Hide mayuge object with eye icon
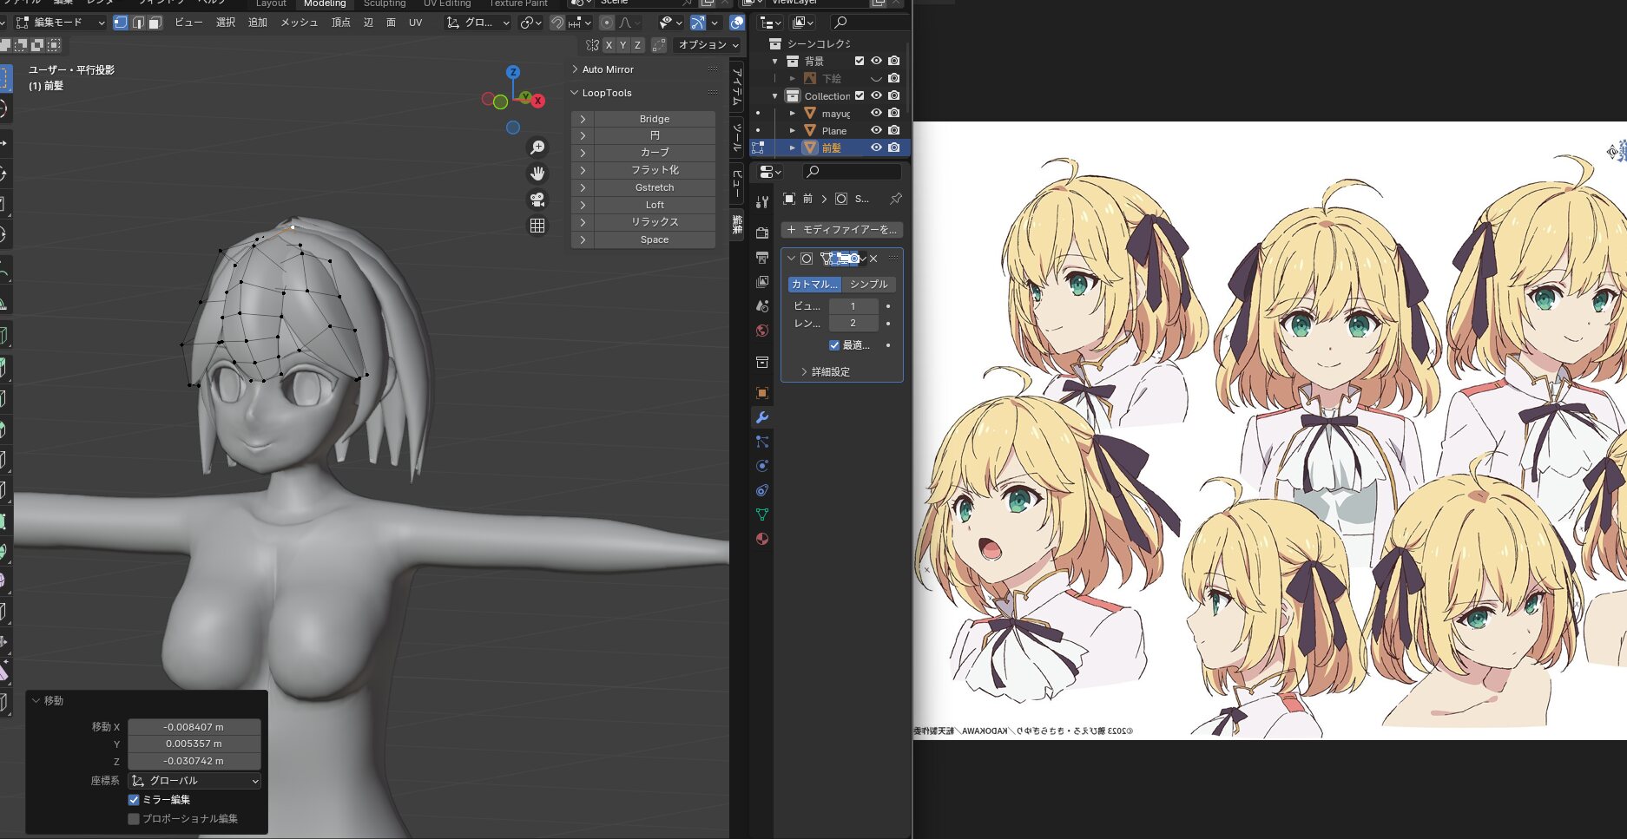The width and height of the screenshot is (1627, 839). tap(876, 113)
